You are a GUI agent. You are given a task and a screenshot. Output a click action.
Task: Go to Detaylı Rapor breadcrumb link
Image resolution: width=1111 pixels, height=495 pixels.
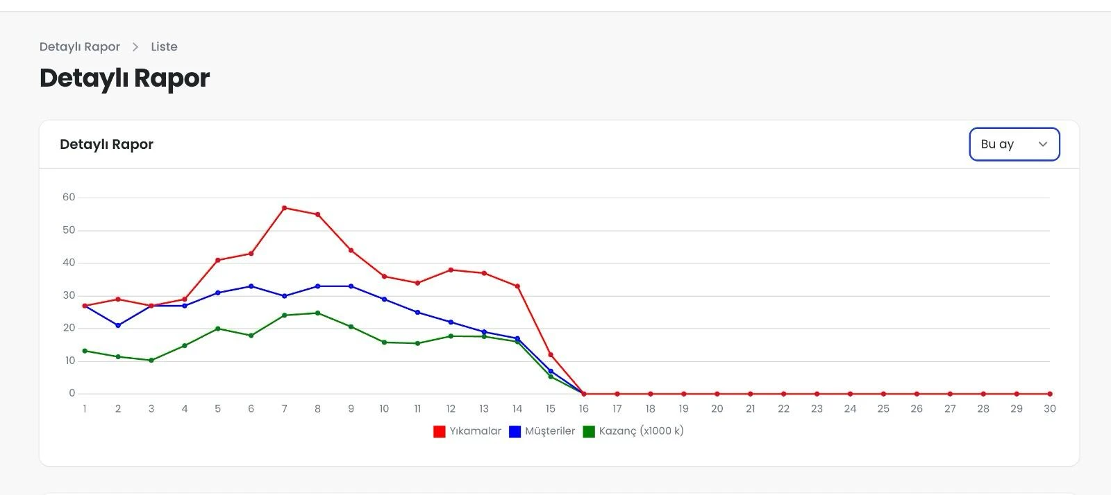pos(79,46)
